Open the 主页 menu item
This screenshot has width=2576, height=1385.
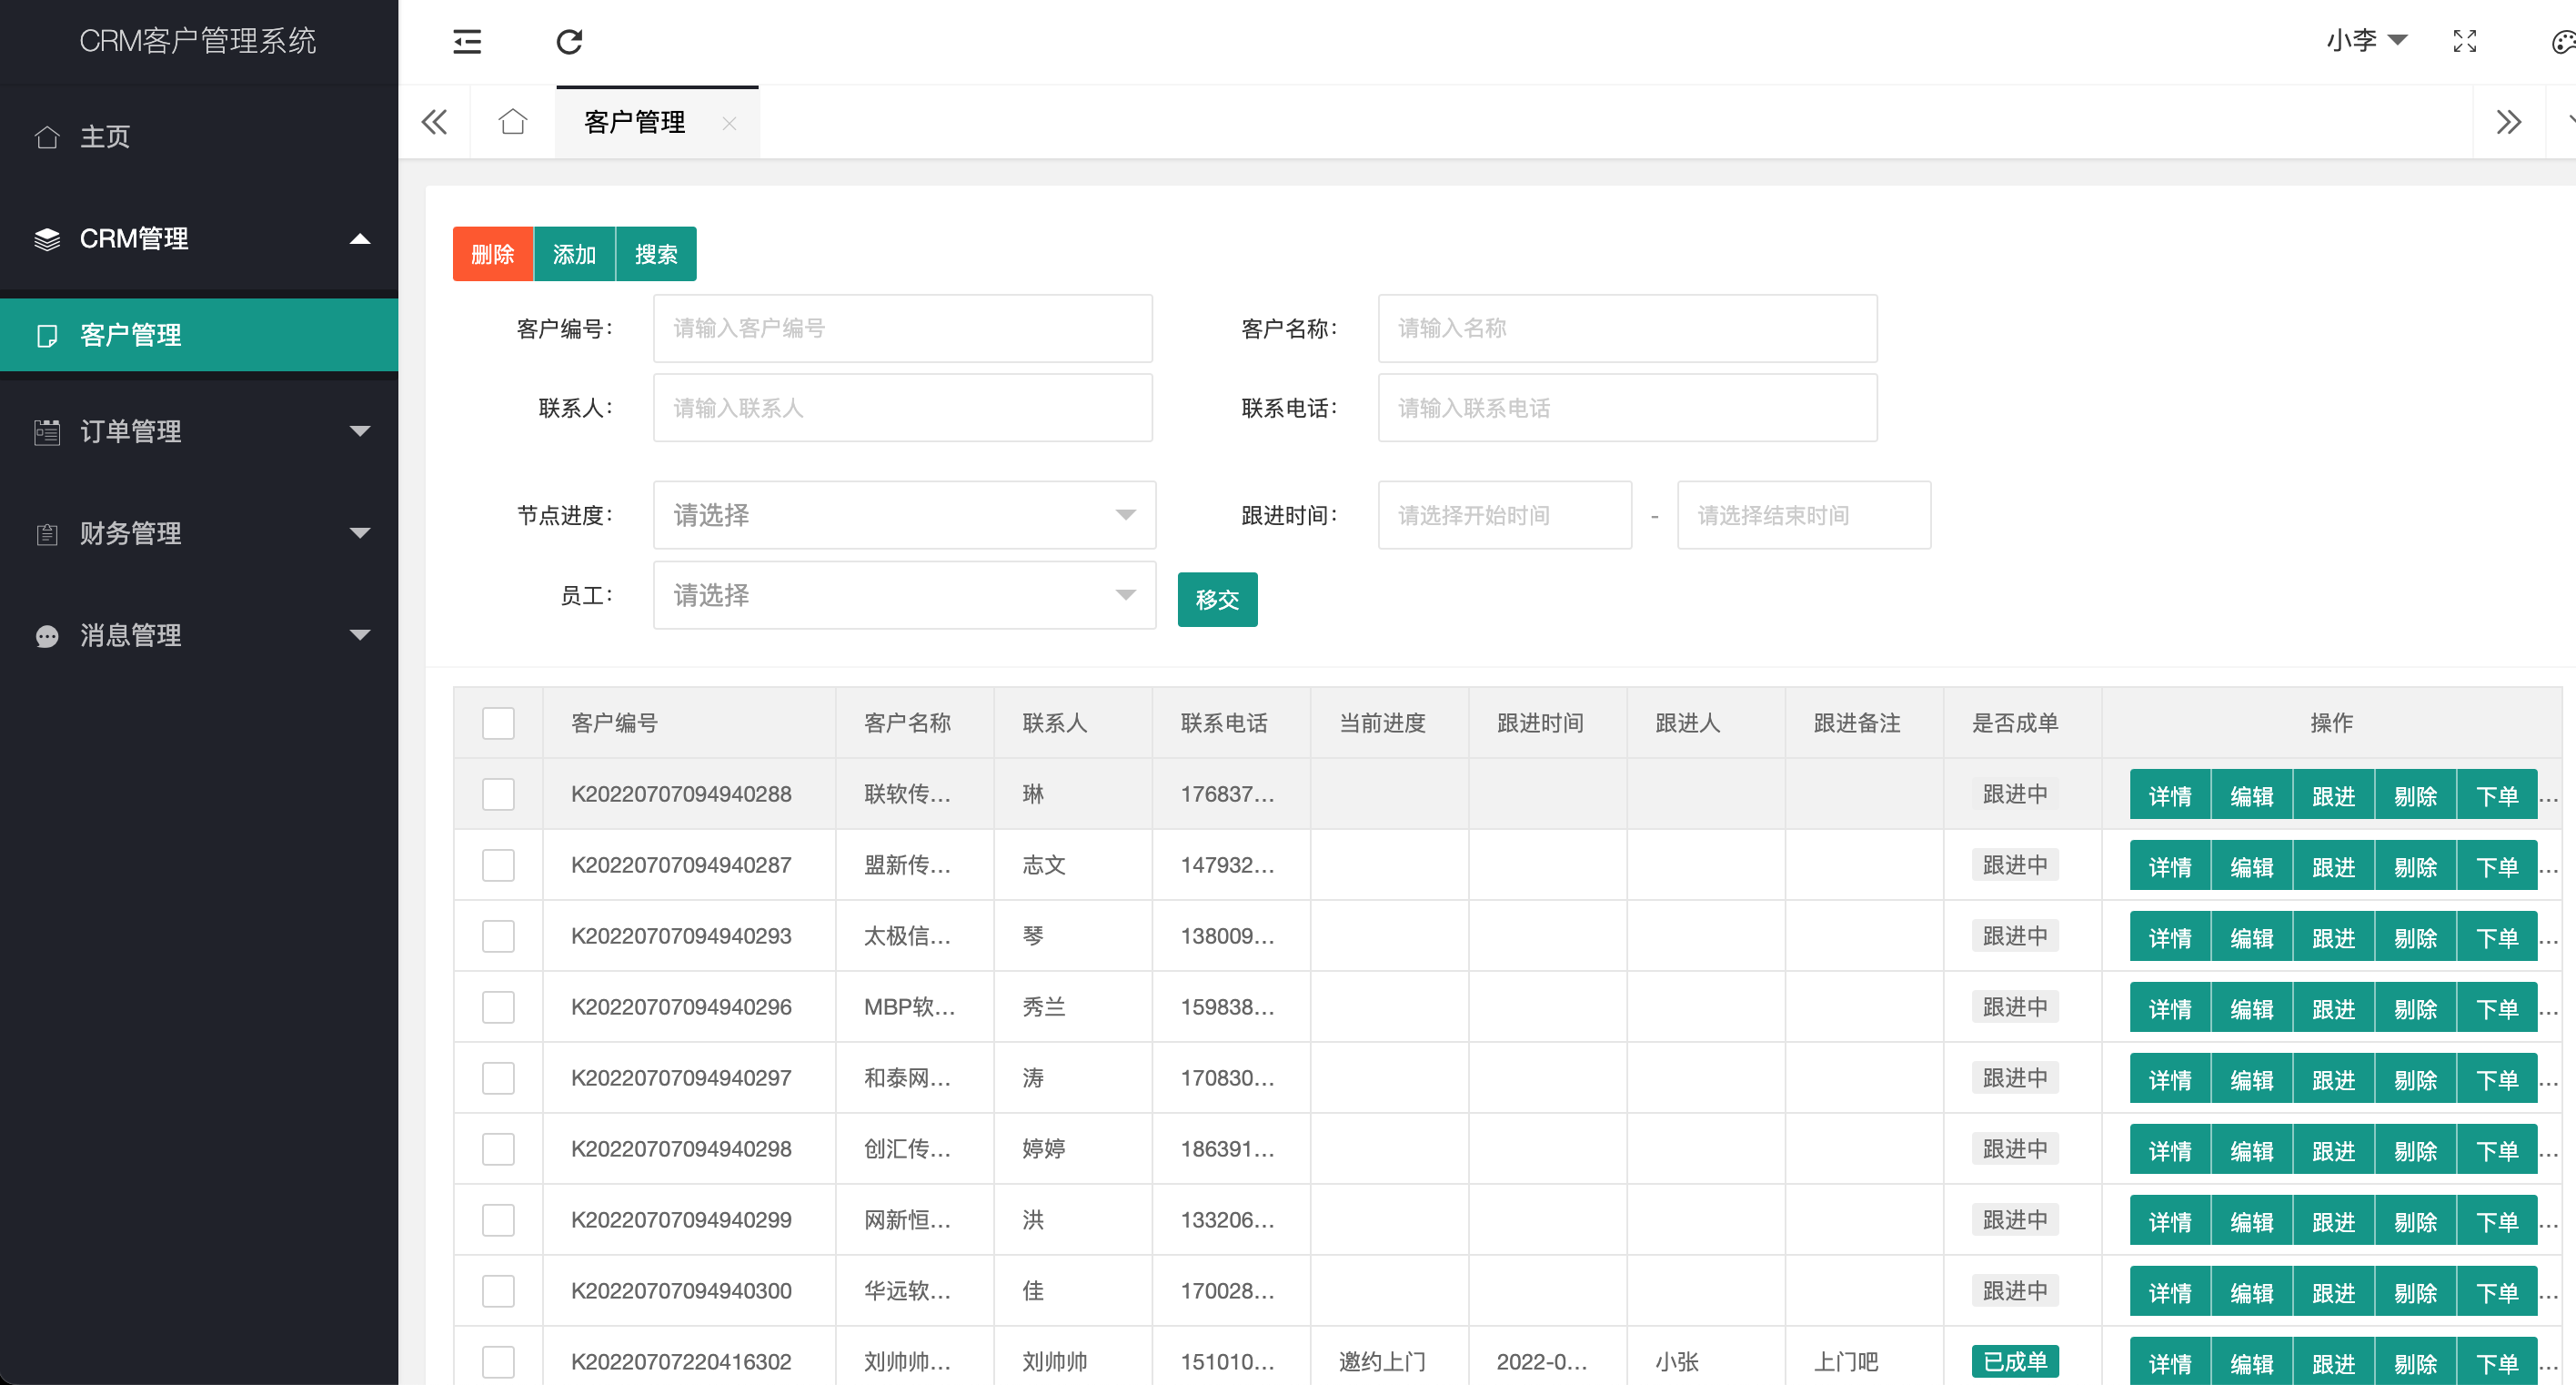coord(199,137)
